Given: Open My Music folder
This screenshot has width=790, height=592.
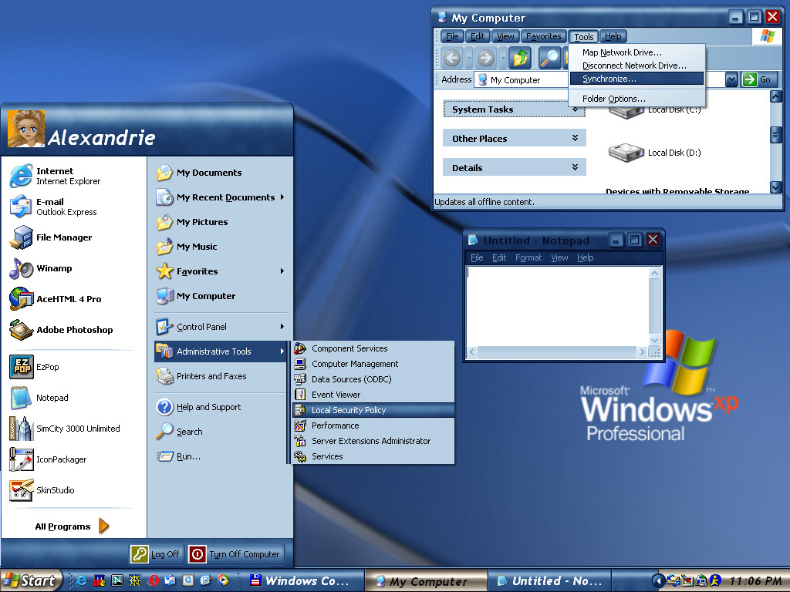Looking at the screenshot, I should 220,247.
